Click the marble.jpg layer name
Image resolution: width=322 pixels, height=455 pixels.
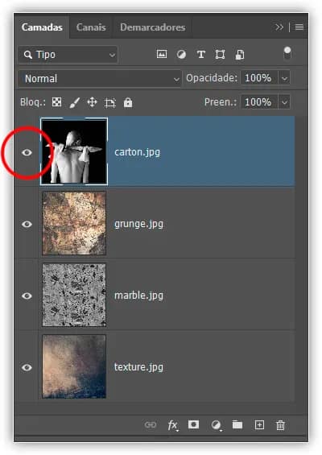pyautogui.click(x=138, y=296)
